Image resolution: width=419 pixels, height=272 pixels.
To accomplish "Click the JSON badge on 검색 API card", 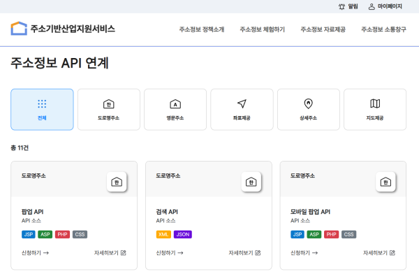I will [183, 234].
